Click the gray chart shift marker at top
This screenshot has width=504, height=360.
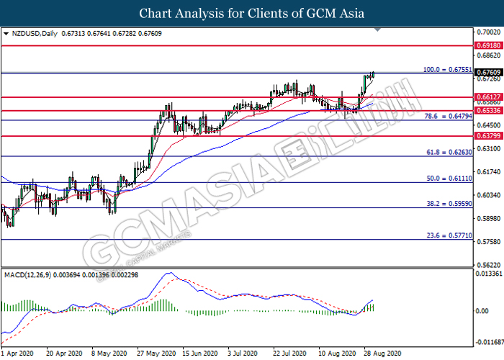tap(379, 31)
